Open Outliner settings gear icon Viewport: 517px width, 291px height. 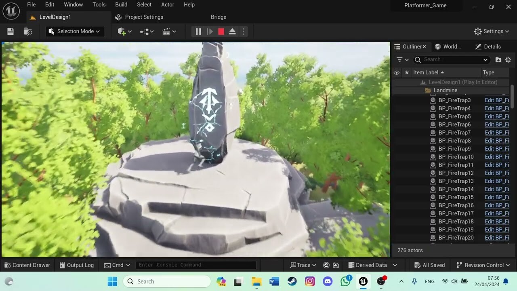coord(508,59)
